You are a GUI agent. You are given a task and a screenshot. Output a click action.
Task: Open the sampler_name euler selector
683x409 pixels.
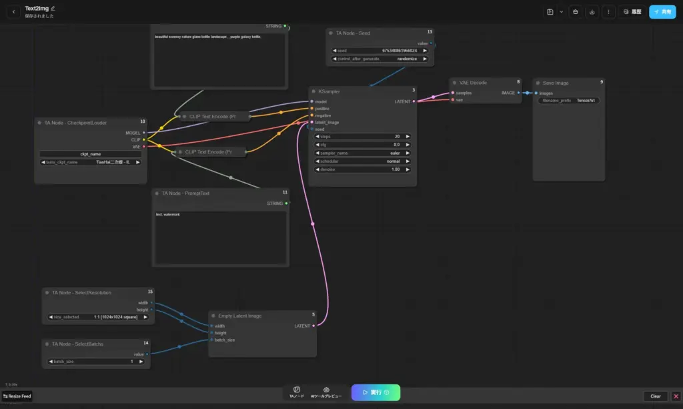362,153
